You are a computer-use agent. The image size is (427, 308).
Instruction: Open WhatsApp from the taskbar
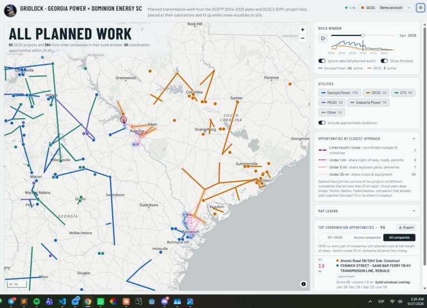click(101, 301)
